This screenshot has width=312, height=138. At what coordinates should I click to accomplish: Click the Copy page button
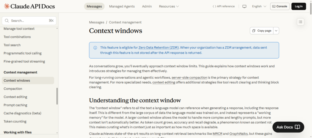(x=262, y=31)
